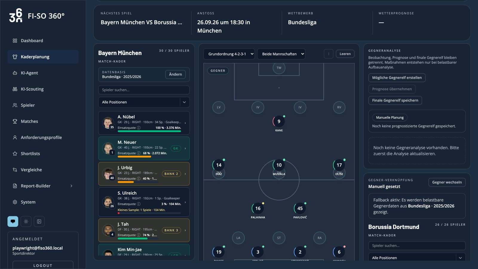This screenshot has width=478, height=269.
Task: Open the Kaderplanung menu item
Action: tap(43, 57)
